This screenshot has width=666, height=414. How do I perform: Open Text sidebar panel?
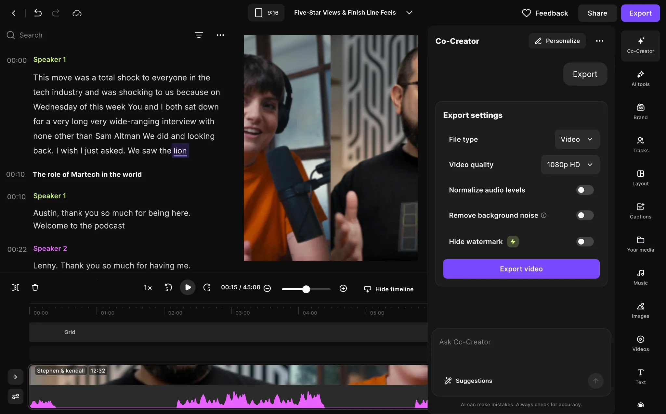640,377
